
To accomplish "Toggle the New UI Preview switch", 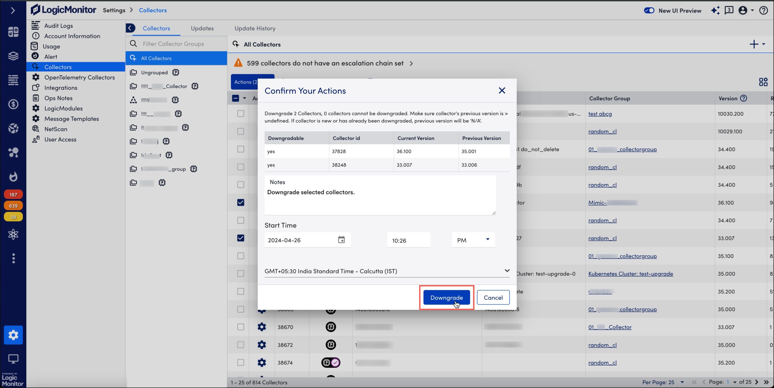I will pyautogui.click(x=649, y=11).
